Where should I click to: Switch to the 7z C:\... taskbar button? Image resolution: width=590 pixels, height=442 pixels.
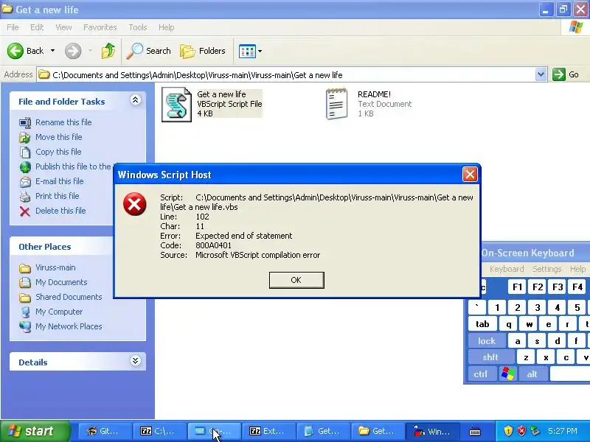coord(159,431)
